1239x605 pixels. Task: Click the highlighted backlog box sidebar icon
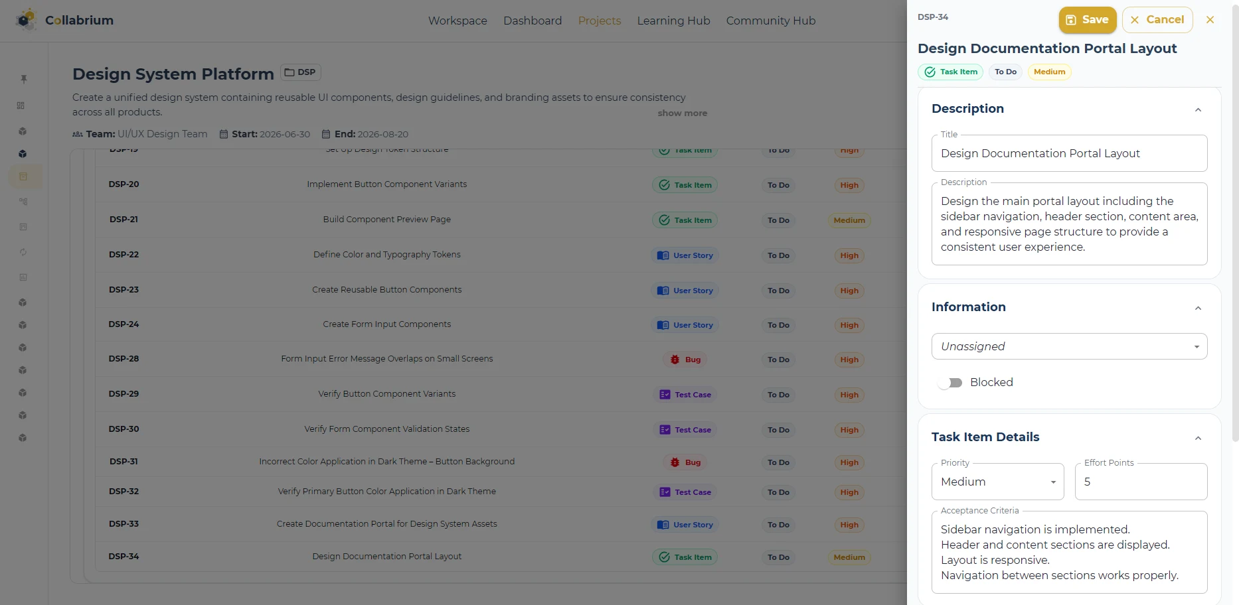pyautogui.click(x=23, y=176)
